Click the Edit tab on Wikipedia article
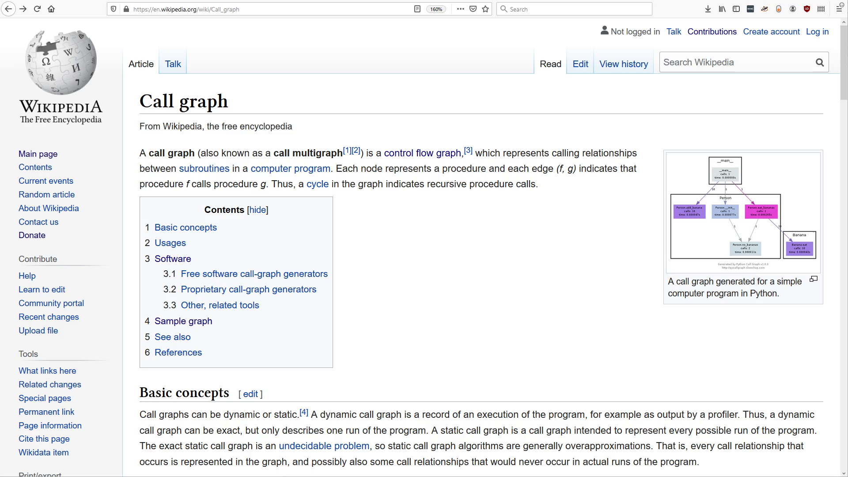This screenshot has height=477, width=848. tap(581, 64)
